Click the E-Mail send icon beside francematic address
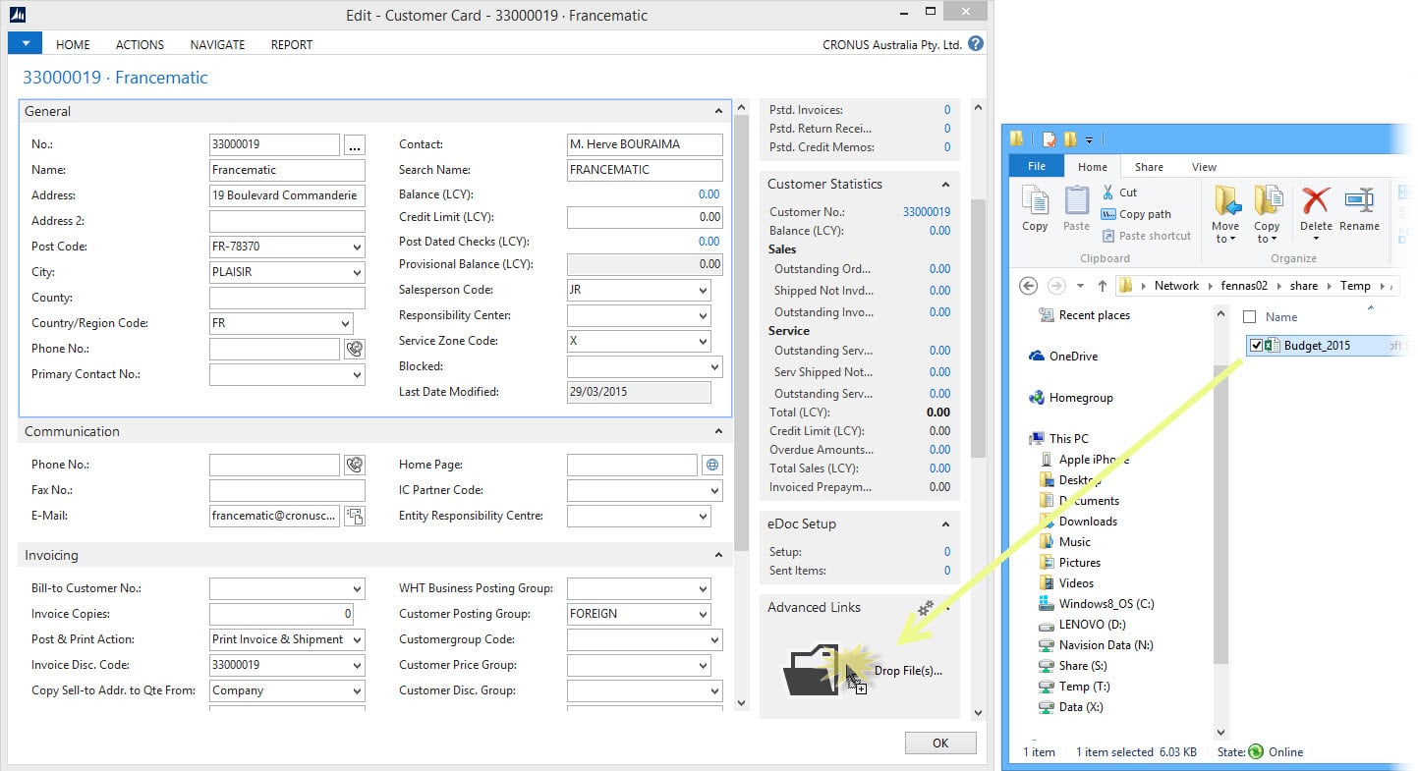This screenshot has width=1418, height=771. tap(355, 516)
